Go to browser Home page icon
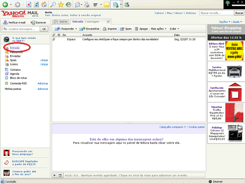Screen dimensions: 245x184 point(44,4)
